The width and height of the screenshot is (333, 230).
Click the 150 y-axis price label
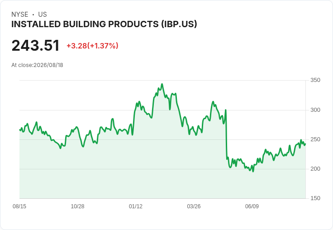tap(315, 198)
